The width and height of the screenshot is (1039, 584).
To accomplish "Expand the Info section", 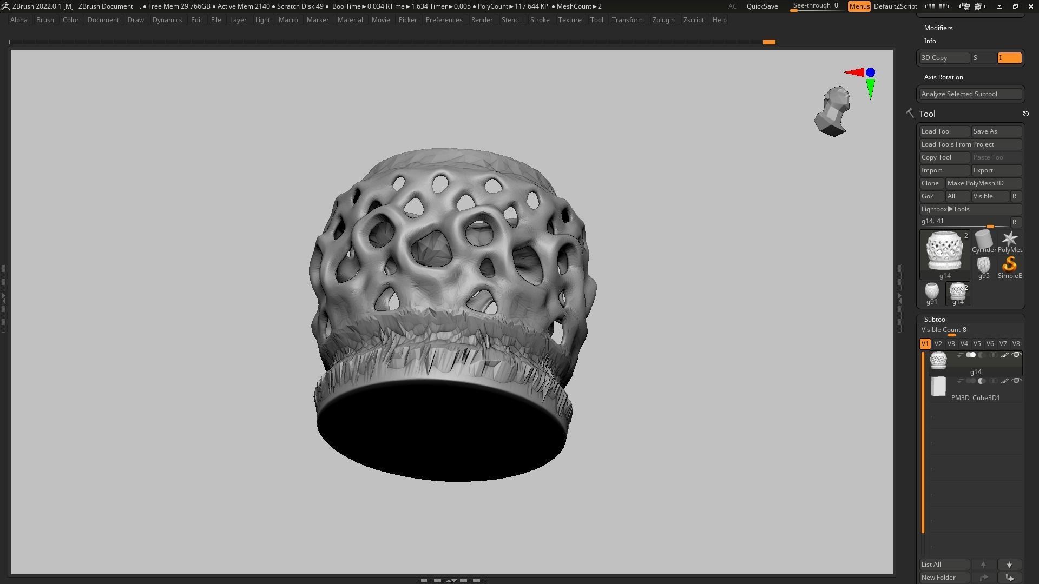I will pos(930,41).
